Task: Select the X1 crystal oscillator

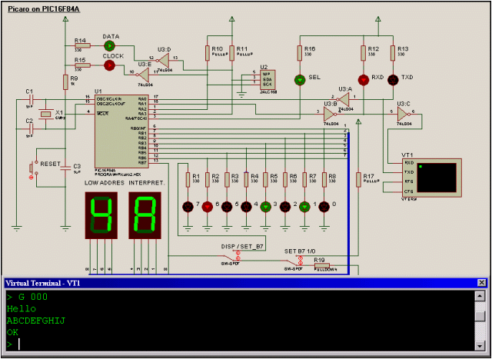Action: (x=45, y=114)
